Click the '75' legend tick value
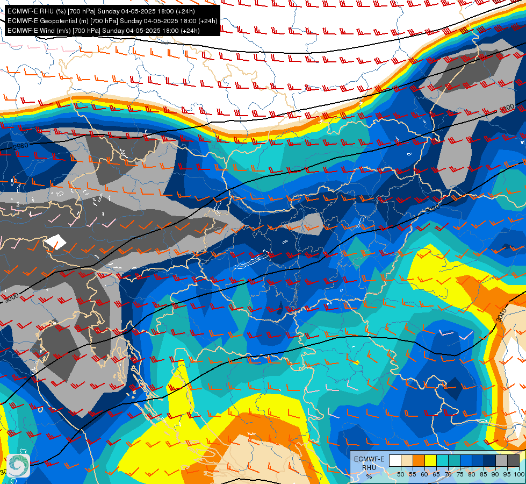526x484 pixels. [x=460, y=474]
